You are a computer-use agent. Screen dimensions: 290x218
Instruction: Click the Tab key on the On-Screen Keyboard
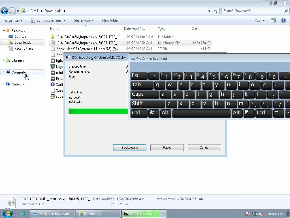tap(142, 85)
